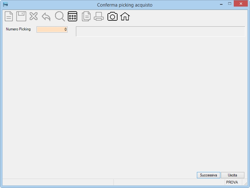This screenshot has height=188, width=250.
Task: Close the Conferma picking acquisto window
Action: (x=241, y=3)
